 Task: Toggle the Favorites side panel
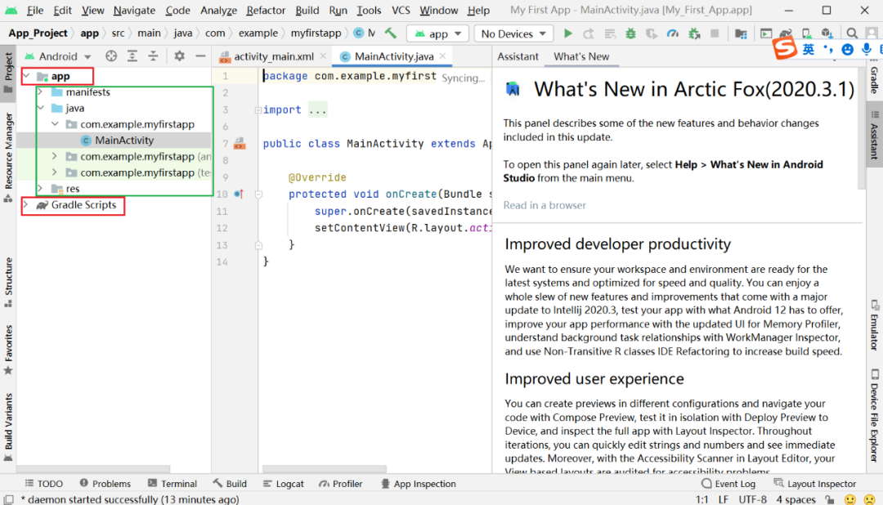[8, 350]
